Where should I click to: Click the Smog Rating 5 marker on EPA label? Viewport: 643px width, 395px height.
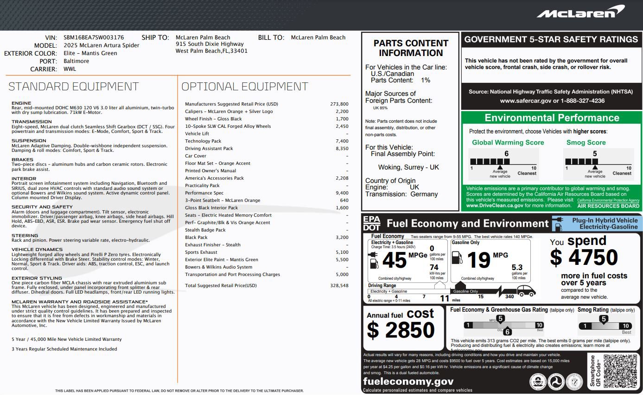pos(604,319)
